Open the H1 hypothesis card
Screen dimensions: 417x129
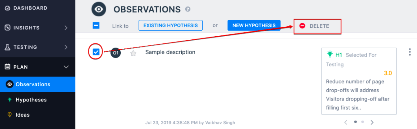(x=359, y=81)
